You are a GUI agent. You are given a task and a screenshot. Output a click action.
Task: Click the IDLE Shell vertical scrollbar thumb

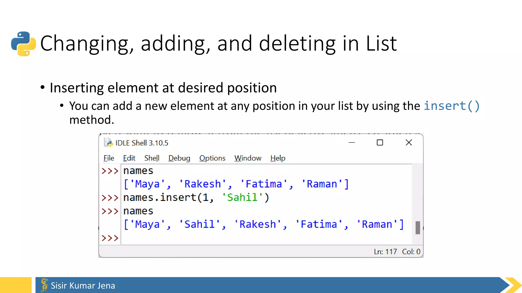418,228
